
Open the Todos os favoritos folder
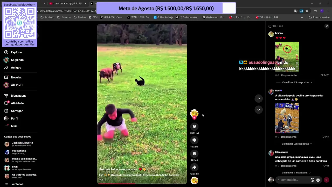coord(319,17)
